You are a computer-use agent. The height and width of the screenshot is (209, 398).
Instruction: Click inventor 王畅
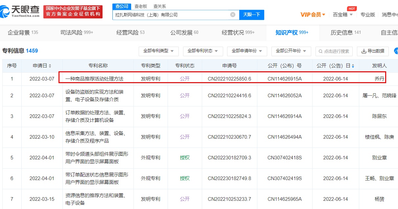370,178
